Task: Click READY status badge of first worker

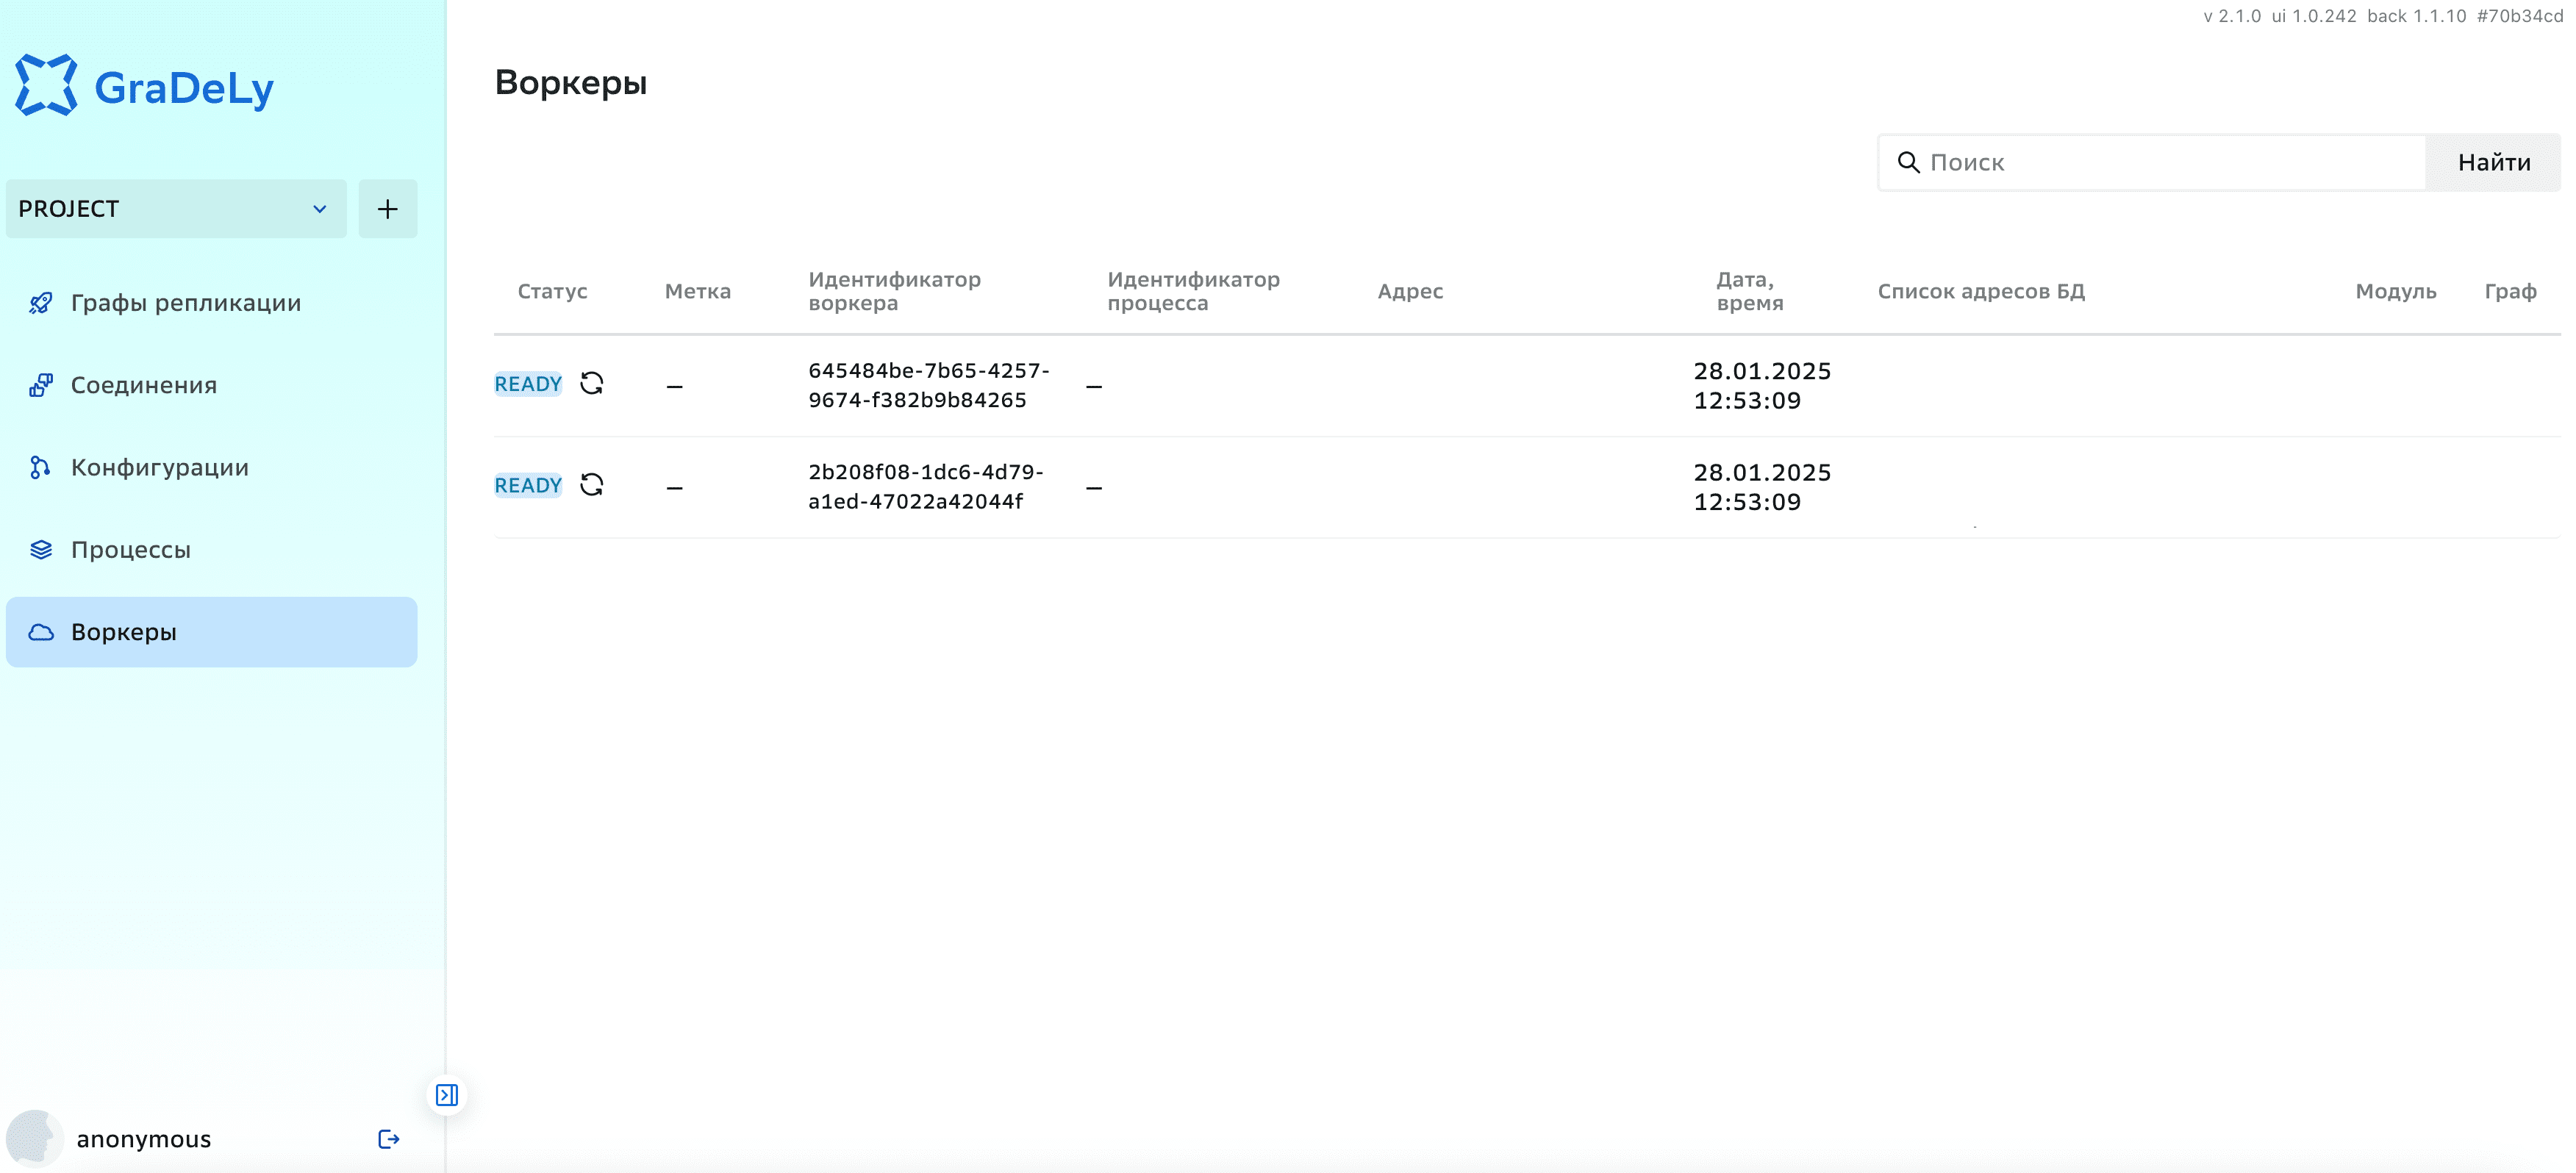Action: point(528,384)
